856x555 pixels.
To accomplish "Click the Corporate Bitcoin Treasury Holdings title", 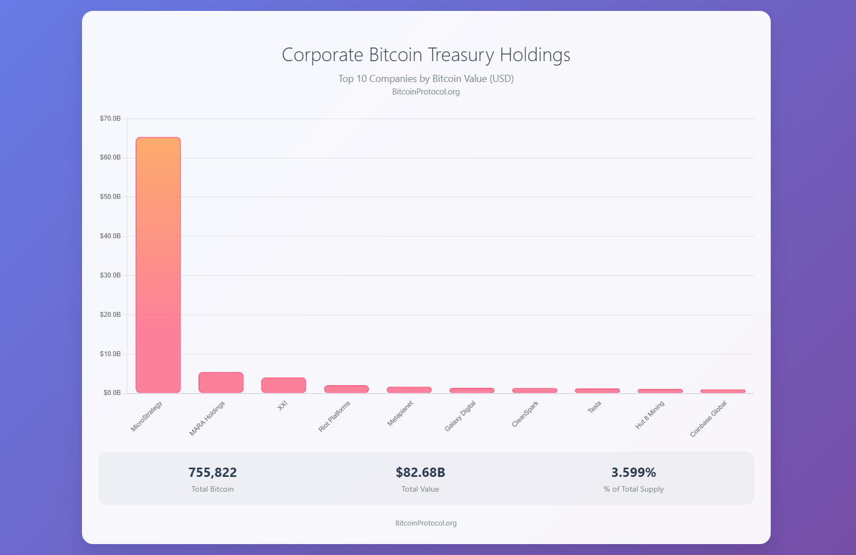I will point(426,55).
